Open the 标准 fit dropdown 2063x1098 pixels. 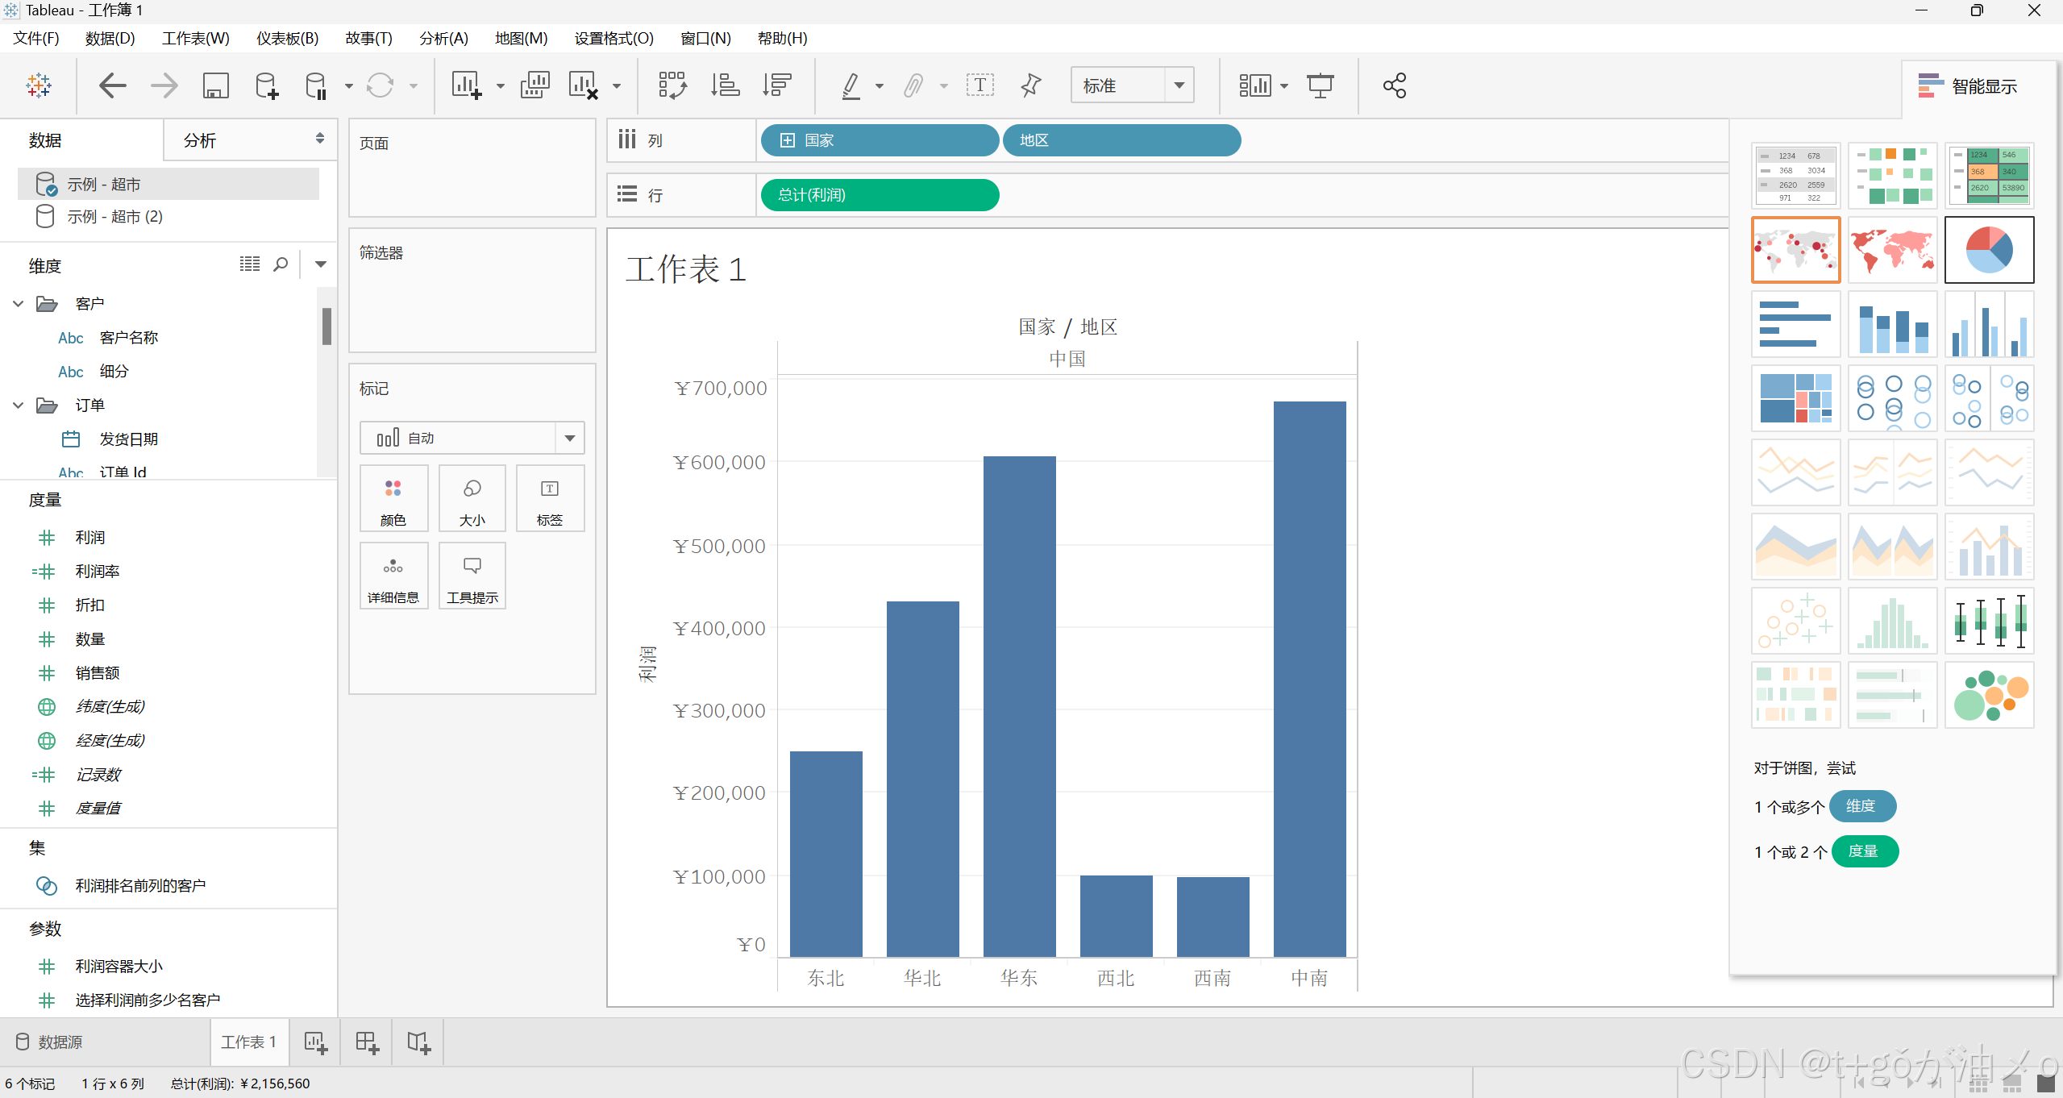click(x=1179, y=85)
